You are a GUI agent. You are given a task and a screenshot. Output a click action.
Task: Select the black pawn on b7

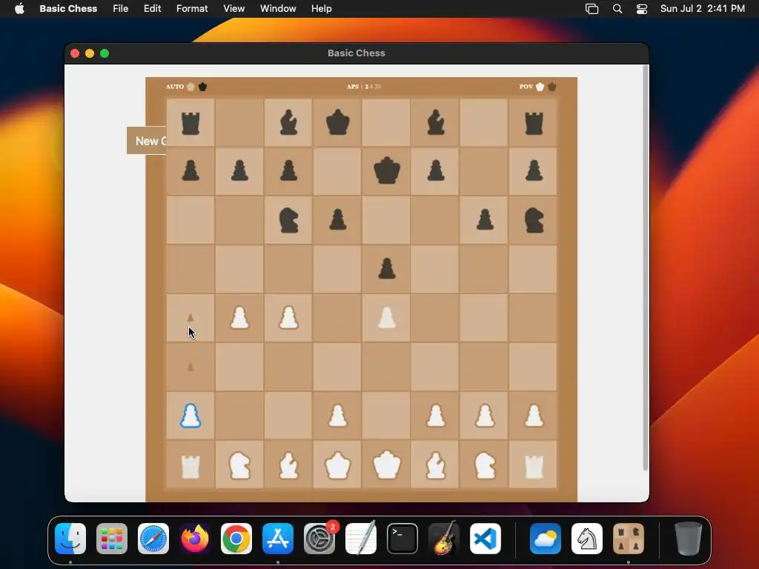pos(239,170)
